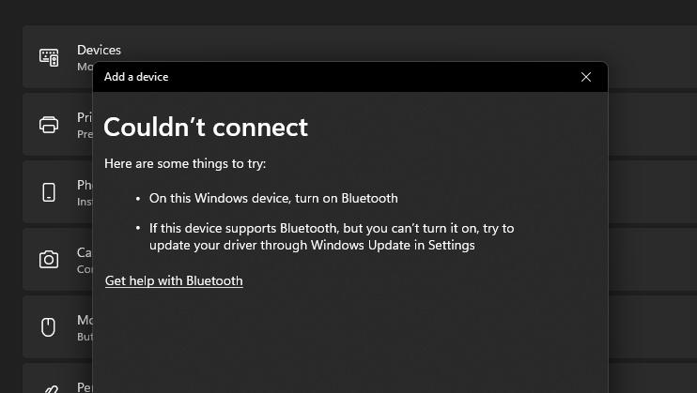This screenshot has height=393, width=697.
Task: Click the 'Pri' printers row label
Action: click(x=84, y=117)
